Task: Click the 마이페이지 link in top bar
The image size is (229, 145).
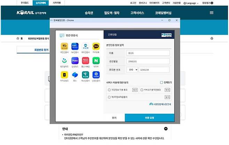Action: 155,3
